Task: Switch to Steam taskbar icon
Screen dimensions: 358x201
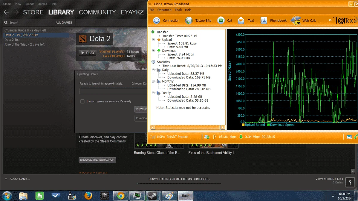Action: [x=152, y=196]
